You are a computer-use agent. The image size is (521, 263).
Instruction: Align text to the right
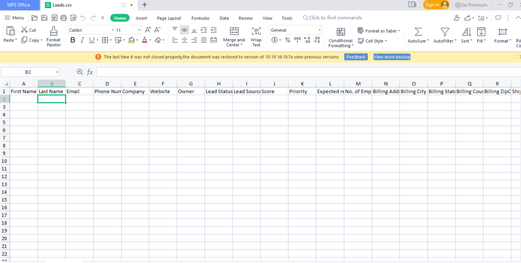coord(194,40)
